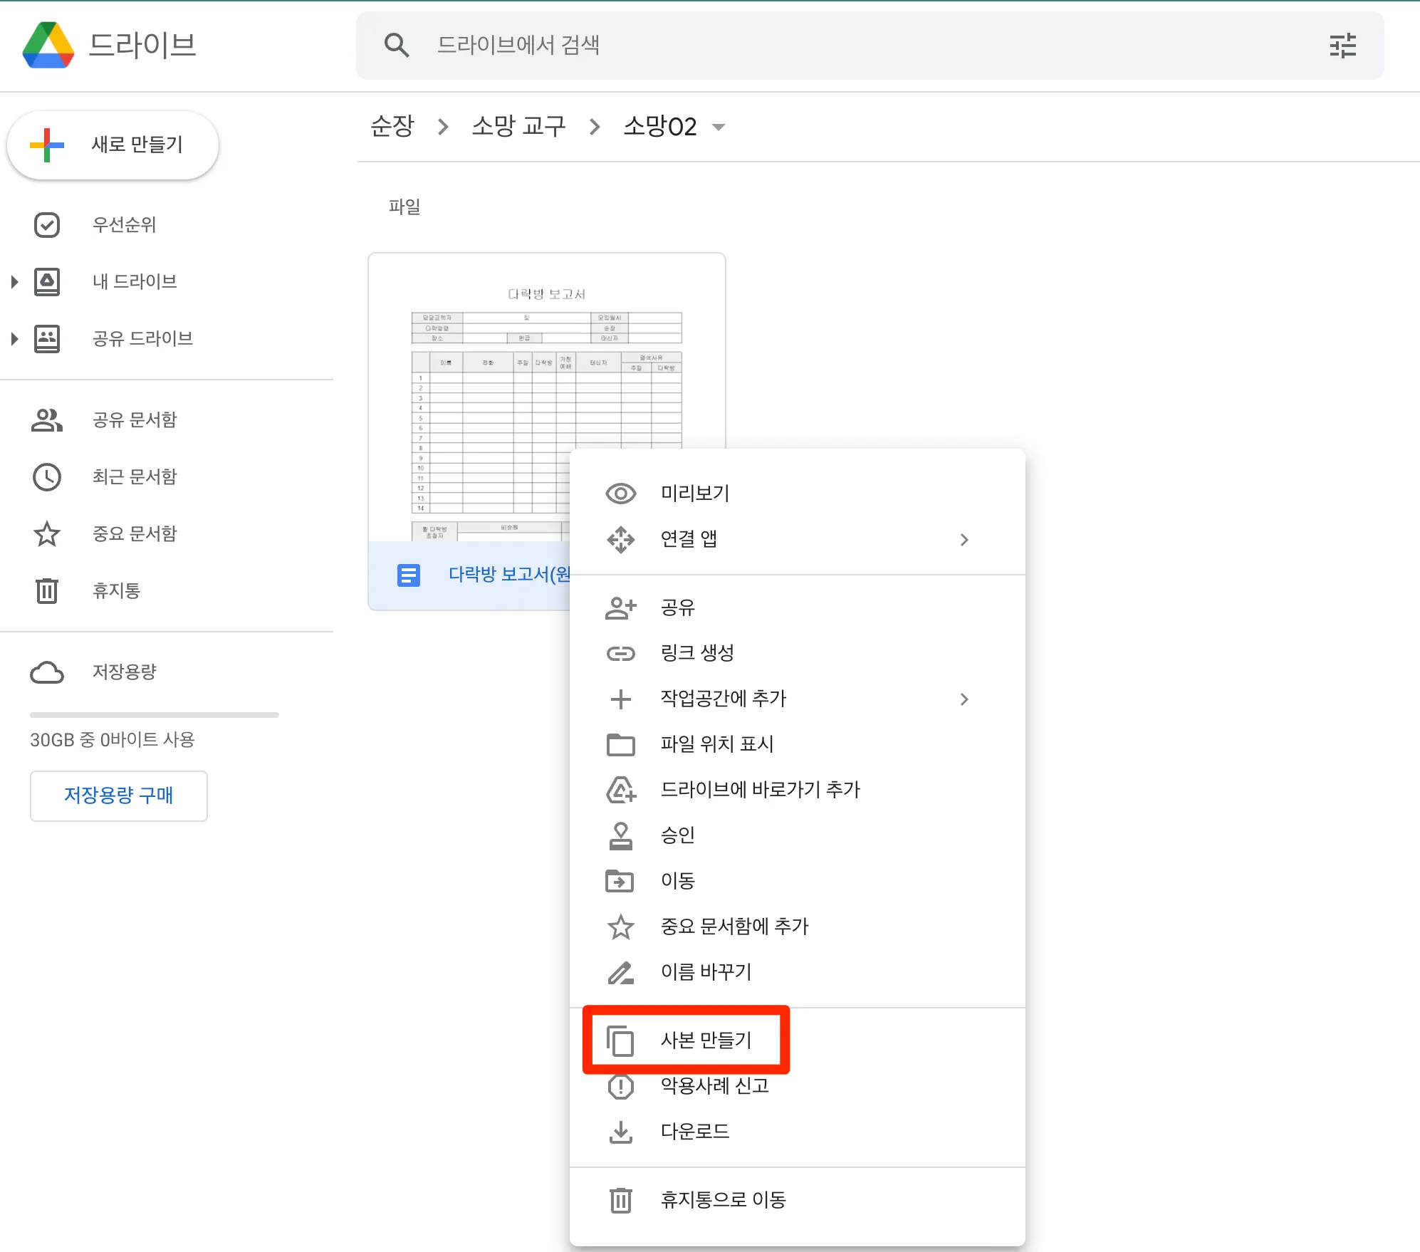Open Starred (중요 문서함) in sidebar
Image resolution: width=1420 pixels, height=1252 pixels.
(x=134, y=533)
